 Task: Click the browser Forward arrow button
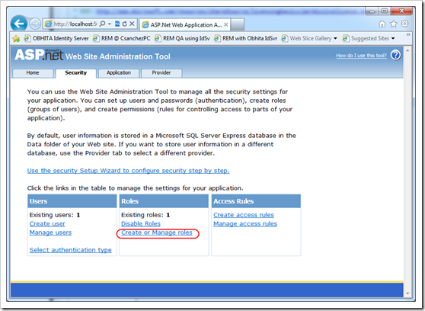click(x=35, y=24)
